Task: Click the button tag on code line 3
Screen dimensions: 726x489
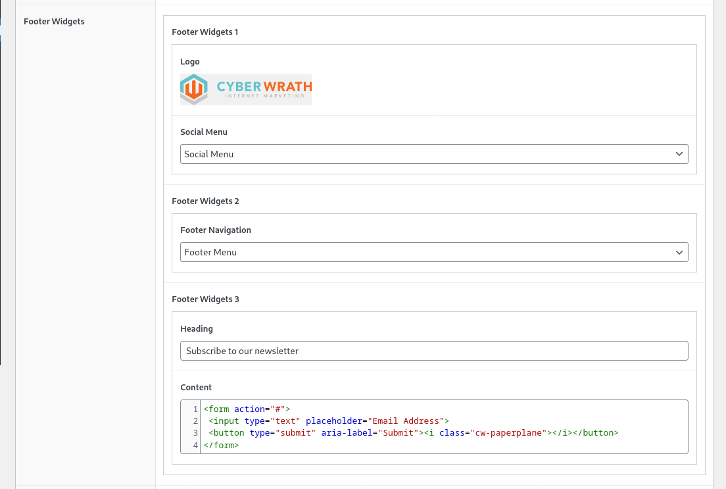Action: pyautogui.click(x=229, y=432)
